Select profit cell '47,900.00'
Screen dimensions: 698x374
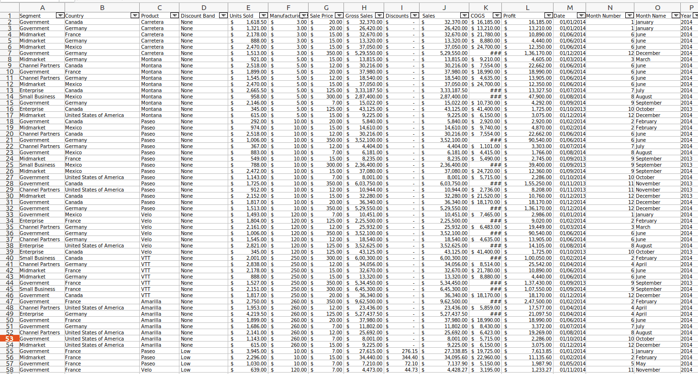click(528, 96)
